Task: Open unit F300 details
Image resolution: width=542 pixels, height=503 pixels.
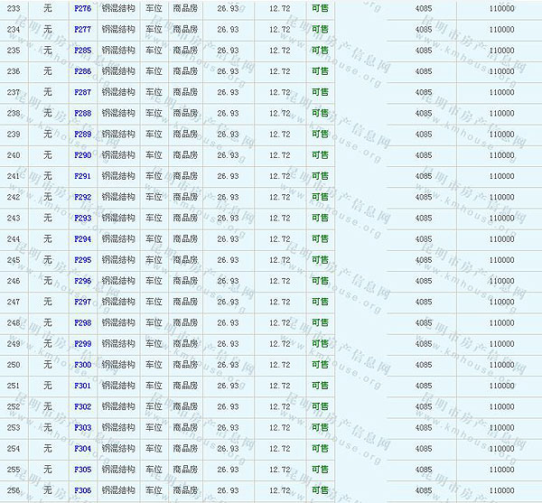Action: (82, 365)
